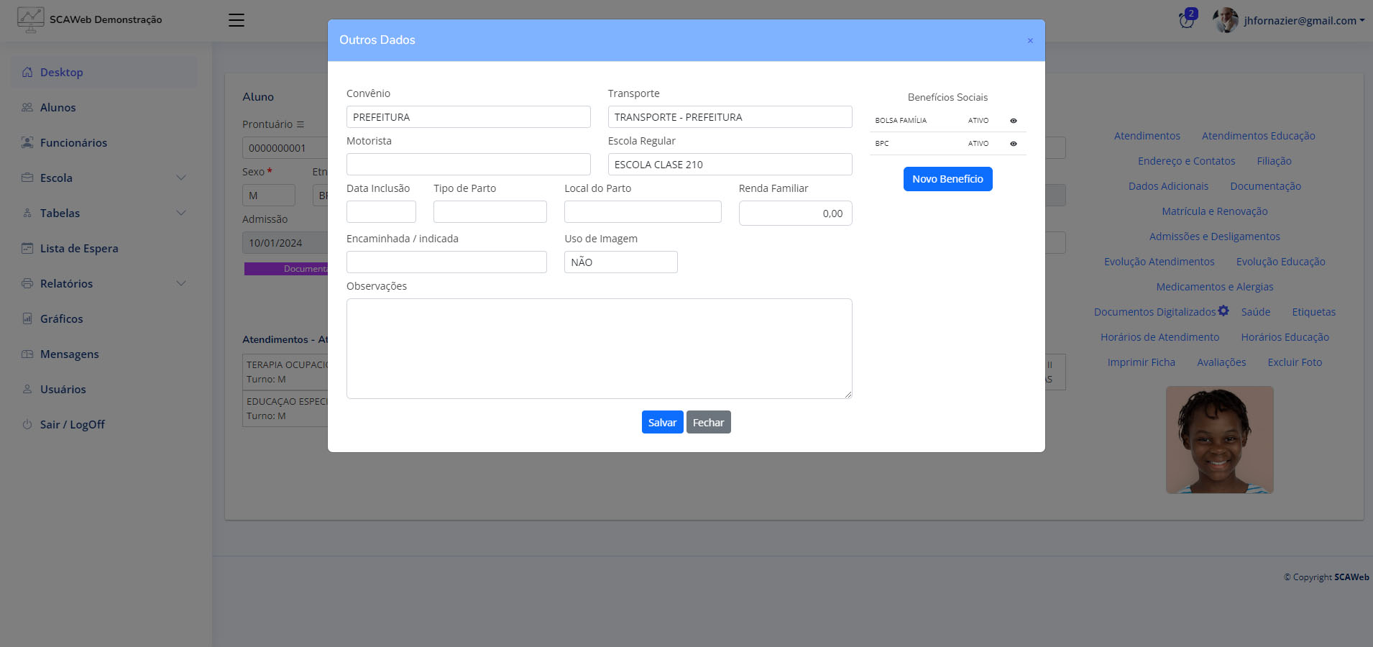This screenshot has width=1373, height=647.
Task: Click the Mensagens envelope icon
Action: (x=27, y=354)
